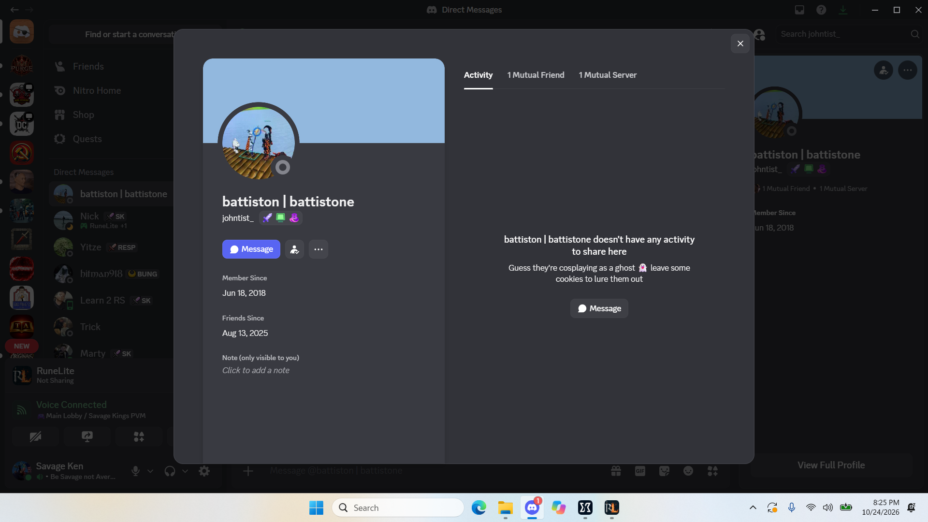Open the Learn 2 RS conversation

click(111, 300)
